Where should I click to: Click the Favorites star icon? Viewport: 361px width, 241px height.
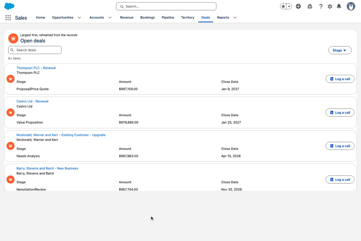click(x=283, y=6)
